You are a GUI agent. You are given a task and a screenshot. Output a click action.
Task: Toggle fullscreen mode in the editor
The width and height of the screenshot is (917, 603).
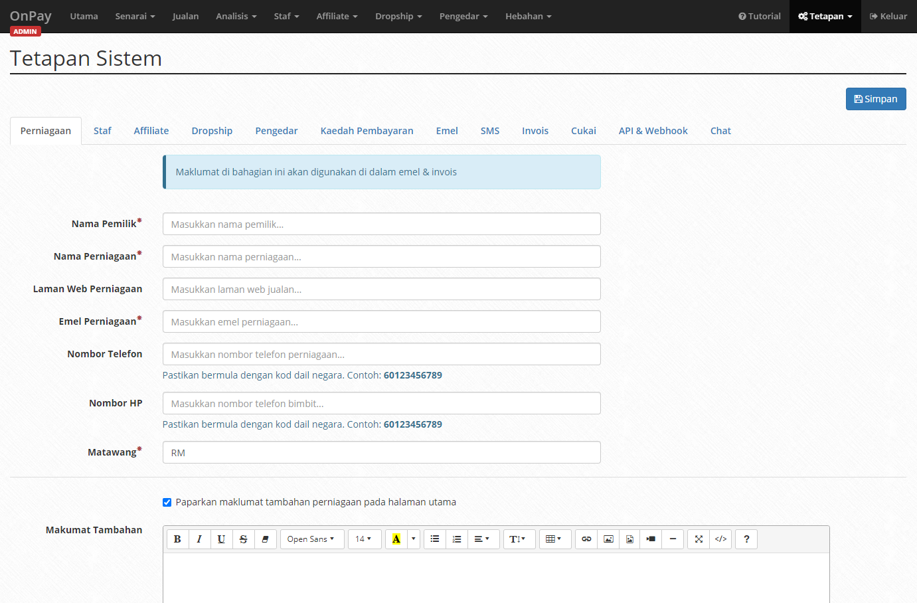[x=699, y=539]
